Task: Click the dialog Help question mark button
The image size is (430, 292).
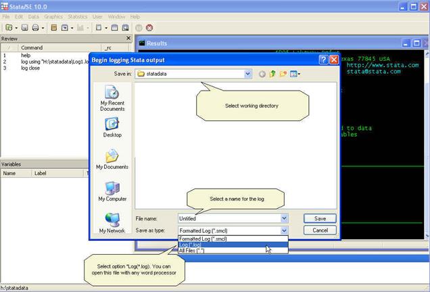Action: tap(323, 59)
